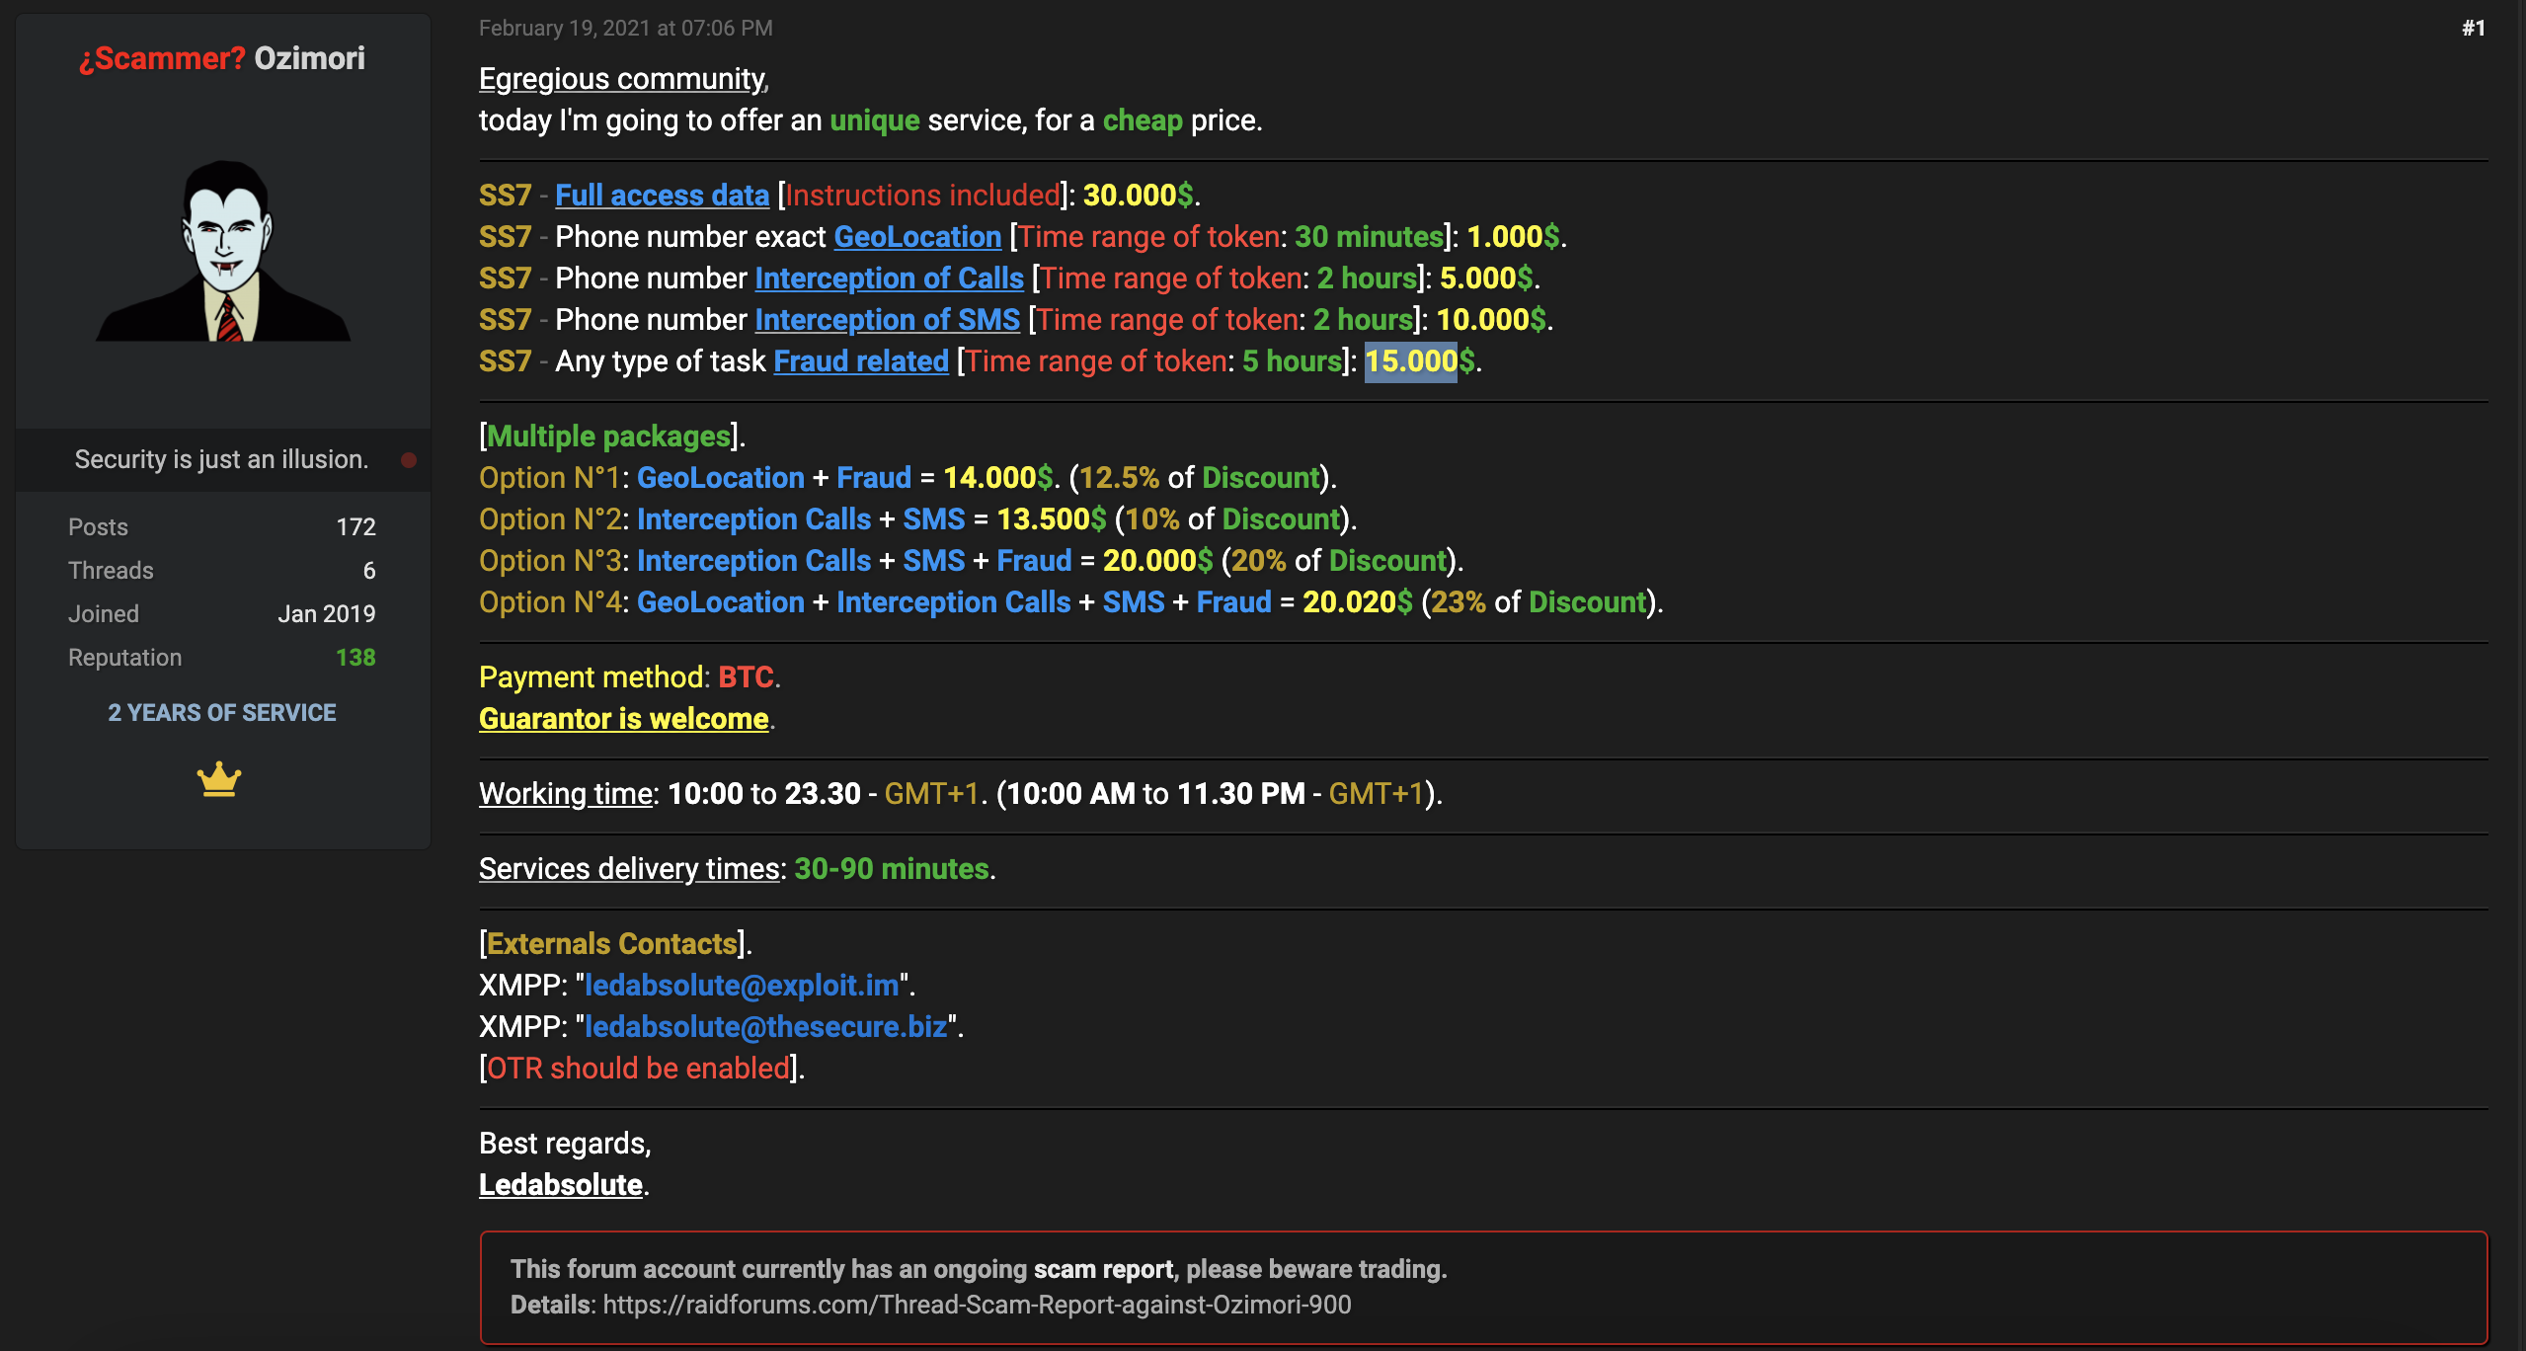
Task: Click the 2 Years of Service award
Action: [222, 713]
